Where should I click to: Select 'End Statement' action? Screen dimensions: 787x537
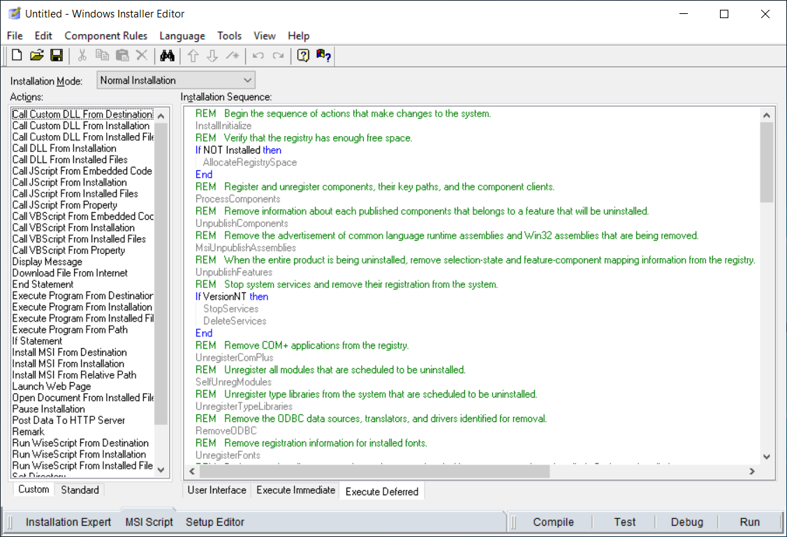coord(43,285)
